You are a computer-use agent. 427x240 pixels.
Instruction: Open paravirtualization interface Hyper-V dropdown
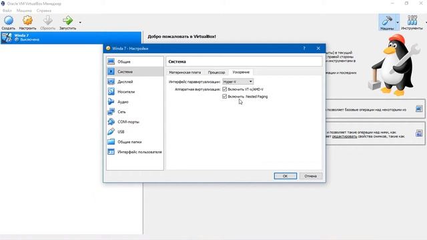[238, 81]
